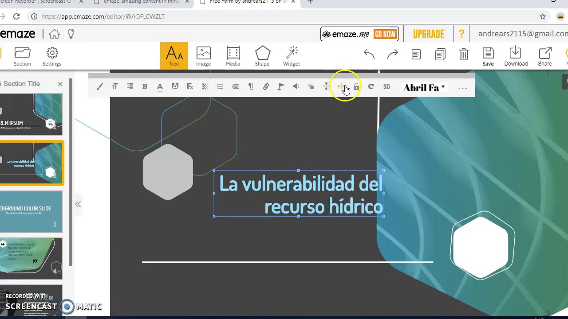The image size is (568, 319).
Task: Open the Section panel
Action: coord(22,56)
